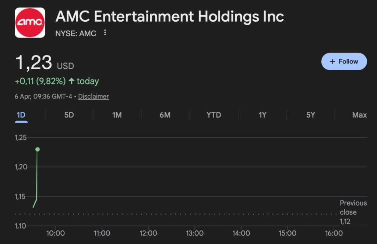Switch to the 1M chart tab
Screen dimensions: 377x244
[117, 115]
